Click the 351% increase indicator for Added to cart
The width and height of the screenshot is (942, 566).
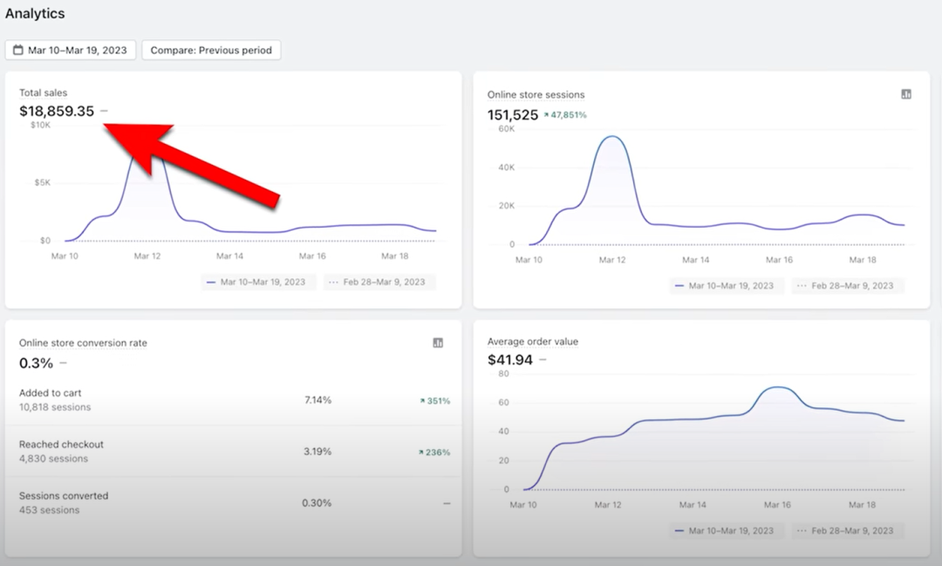[x=434, y=401]
